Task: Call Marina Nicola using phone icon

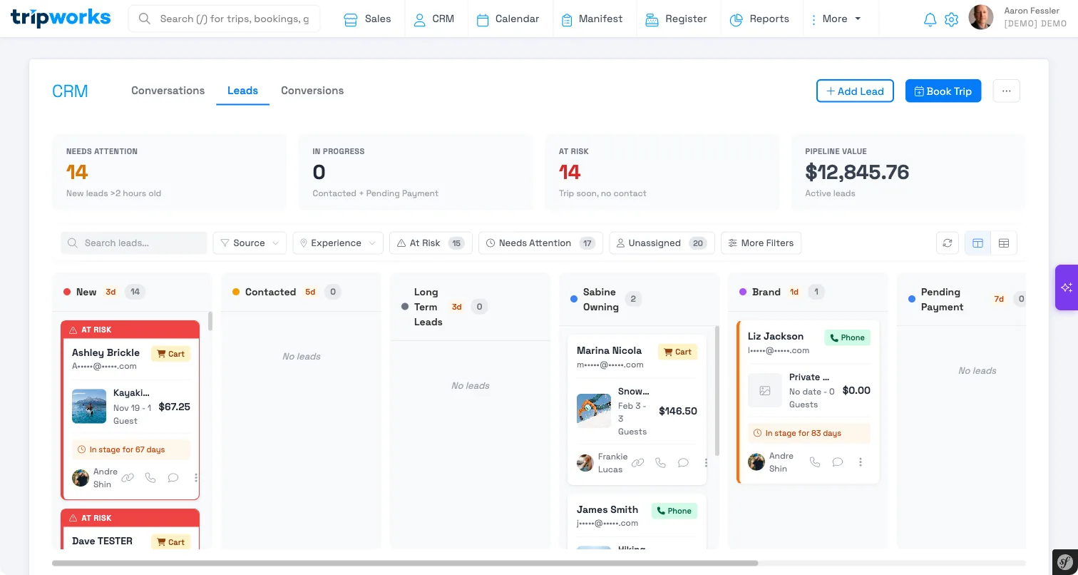Action: click(x=661, y=463)
